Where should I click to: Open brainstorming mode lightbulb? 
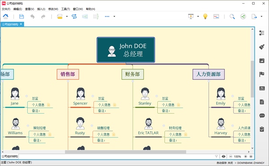tap(205, 17)
